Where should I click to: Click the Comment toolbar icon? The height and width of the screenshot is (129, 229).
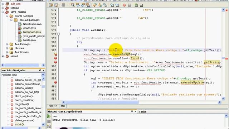[x=136, y=5]
